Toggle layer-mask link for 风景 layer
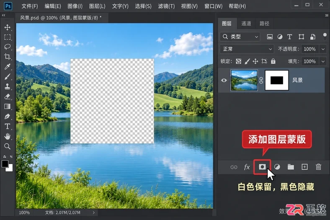Screen dimensions: 330x220 pos(261,80)
